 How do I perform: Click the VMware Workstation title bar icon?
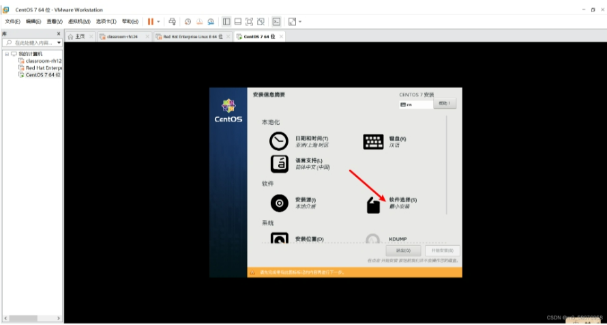(6, 10)
